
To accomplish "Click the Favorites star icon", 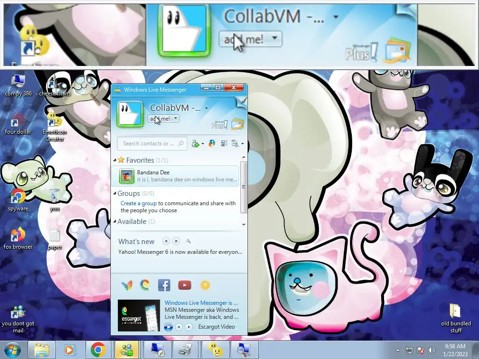I will pyautogui.click(x=121, y=160).
